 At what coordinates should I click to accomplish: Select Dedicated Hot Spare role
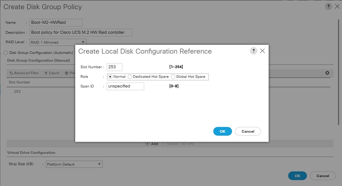tap(130, 77)
